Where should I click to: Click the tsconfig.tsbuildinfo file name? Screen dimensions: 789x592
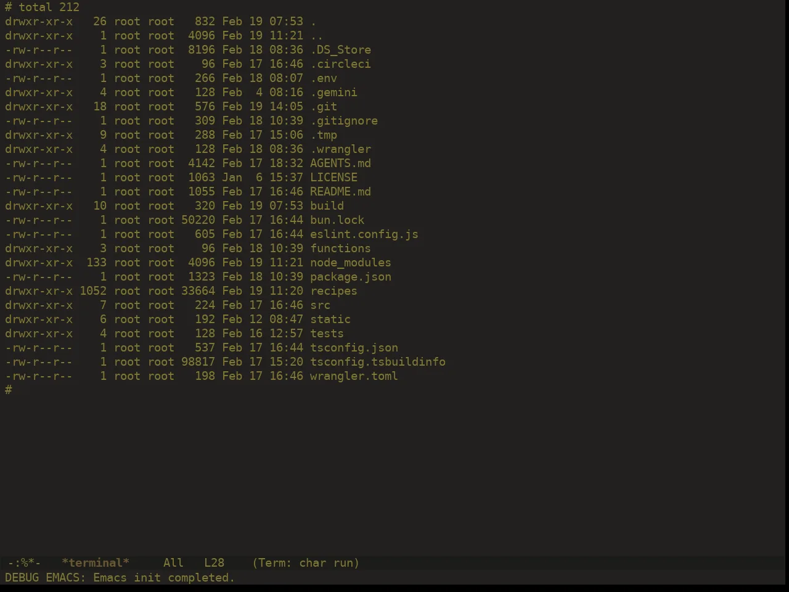(x=378, y=362)
